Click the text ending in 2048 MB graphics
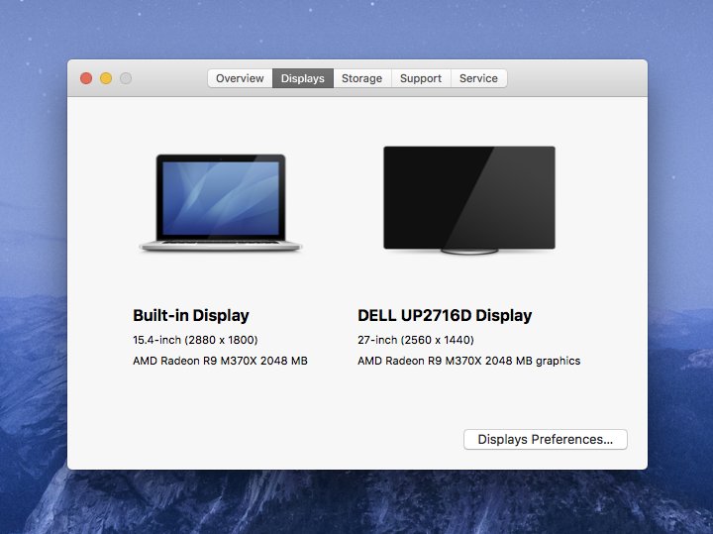The image size is (713, 534). tap(468, 361)
